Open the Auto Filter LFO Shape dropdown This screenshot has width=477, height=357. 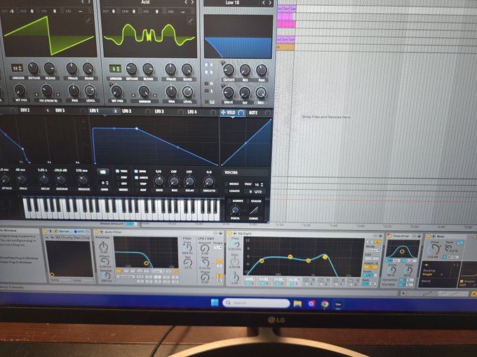pos(218,247)
